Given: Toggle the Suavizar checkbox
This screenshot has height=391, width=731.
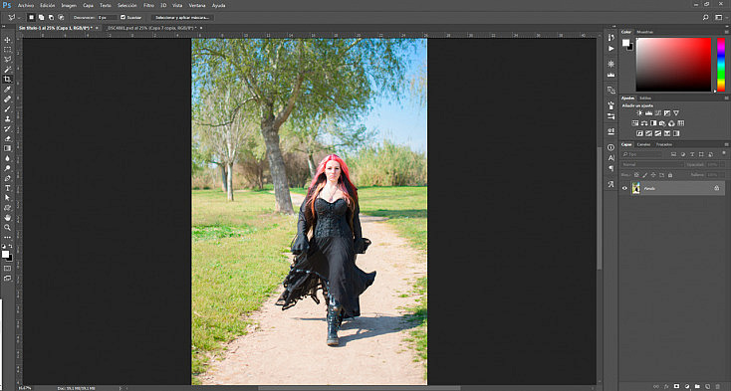Looking at the screenshot, I should click(x=123, y=17).
